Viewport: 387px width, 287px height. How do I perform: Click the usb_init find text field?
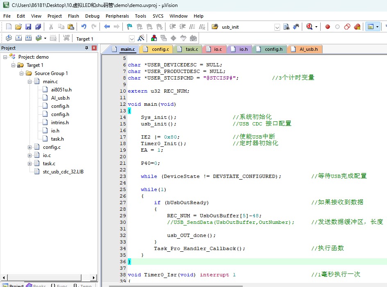click(x=247, y=27)
